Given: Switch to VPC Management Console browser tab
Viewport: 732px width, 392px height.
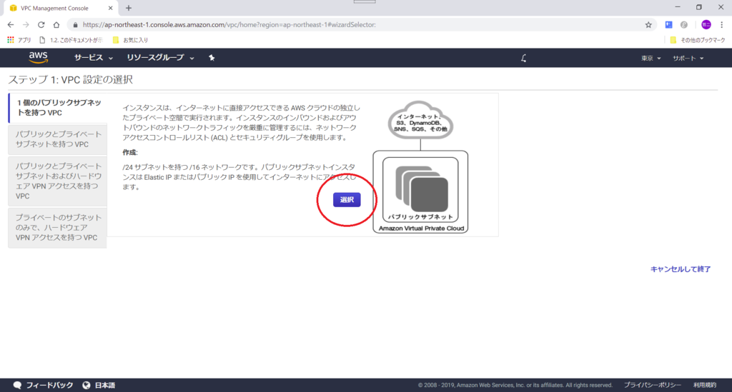Looking at the screenshot, I should (61, 8).
